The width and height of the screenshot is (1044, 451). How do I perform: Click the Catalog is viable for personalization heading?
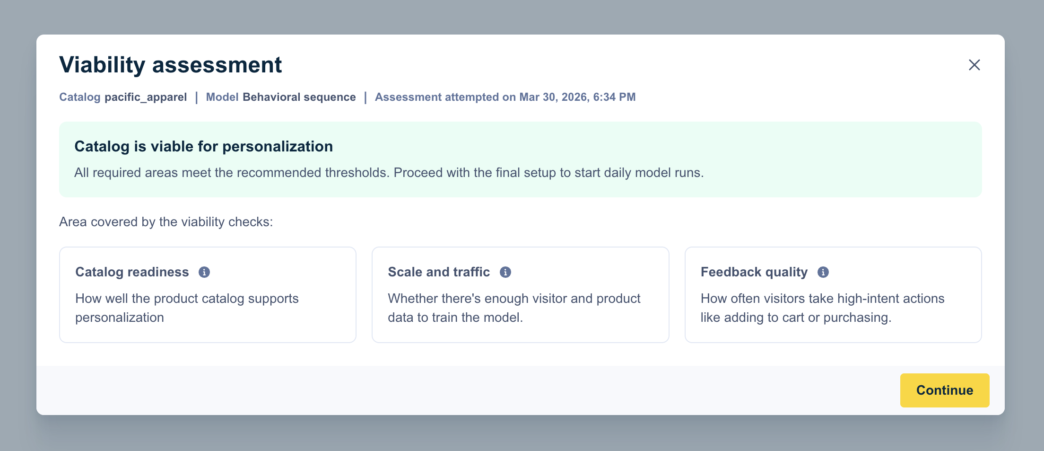pyautogui.click(x=203, y=146)
